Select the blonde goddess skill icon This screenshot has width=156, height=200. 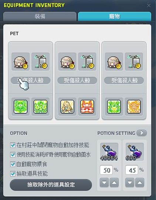pyautogui.click(x=67, y=107)
